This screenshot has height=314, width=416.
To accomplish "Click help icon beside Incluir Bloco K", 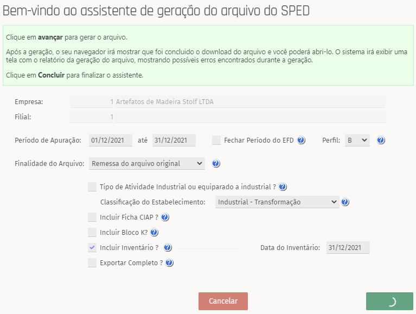I will point(154,233).
